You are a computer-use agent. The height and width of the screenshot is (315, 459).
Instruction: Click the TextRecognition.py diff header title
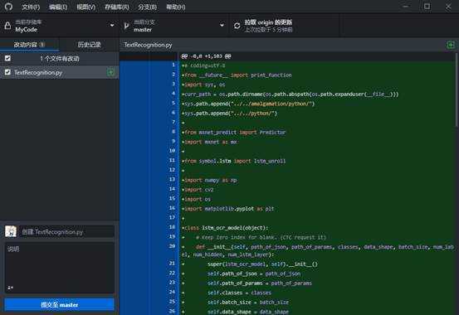pyautogui.click(x=148, y=45)
